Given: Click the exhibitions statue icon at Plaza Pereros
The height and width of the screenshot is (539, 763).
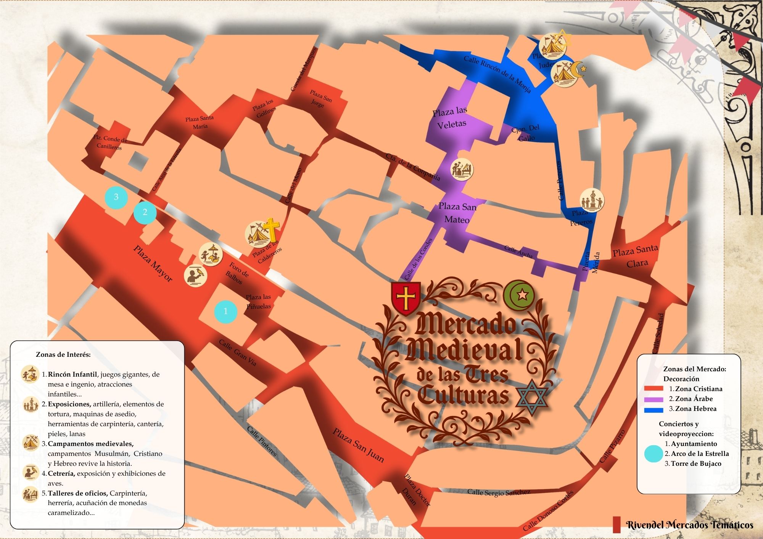Looking at the screenshot, I should 592,201.
